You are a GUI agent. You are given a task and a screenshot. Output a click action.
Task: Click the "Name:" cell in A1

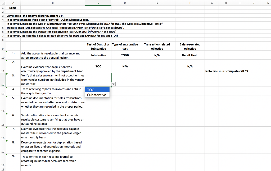click(13, 8)
